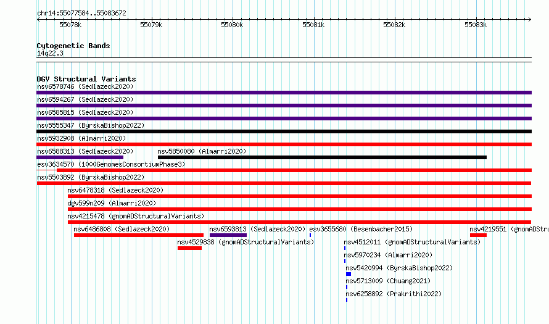Click the nsv5850080 (Almarri2020) label
The width and height of the screenshot is (549, 324).
[x=202, y=151]
